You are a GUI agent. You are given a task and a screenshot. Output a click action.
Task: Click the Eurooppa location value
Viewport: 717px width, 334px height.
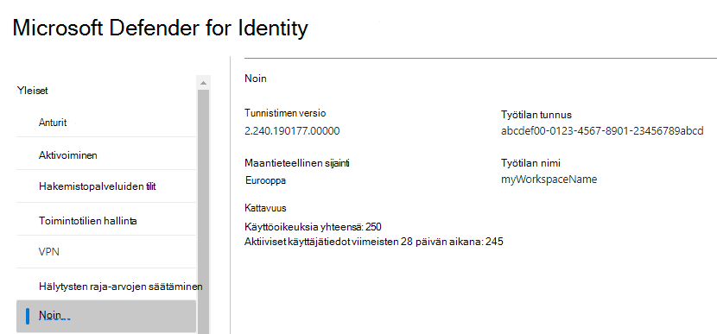266,180
